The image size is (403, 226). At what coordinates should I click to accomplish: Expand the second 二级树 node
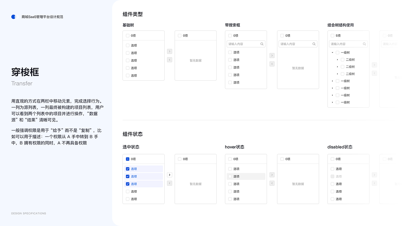coord(338,67)
